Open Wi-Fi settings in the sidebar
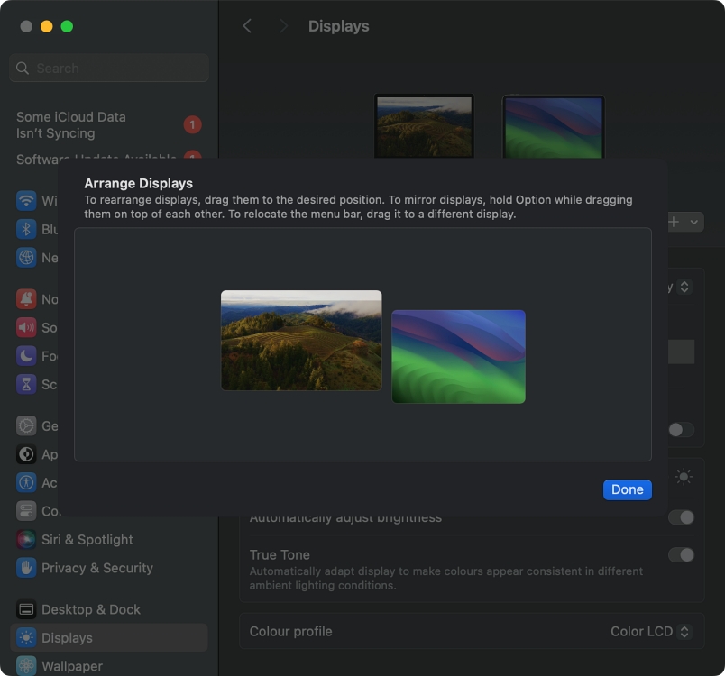 [26, 200]
